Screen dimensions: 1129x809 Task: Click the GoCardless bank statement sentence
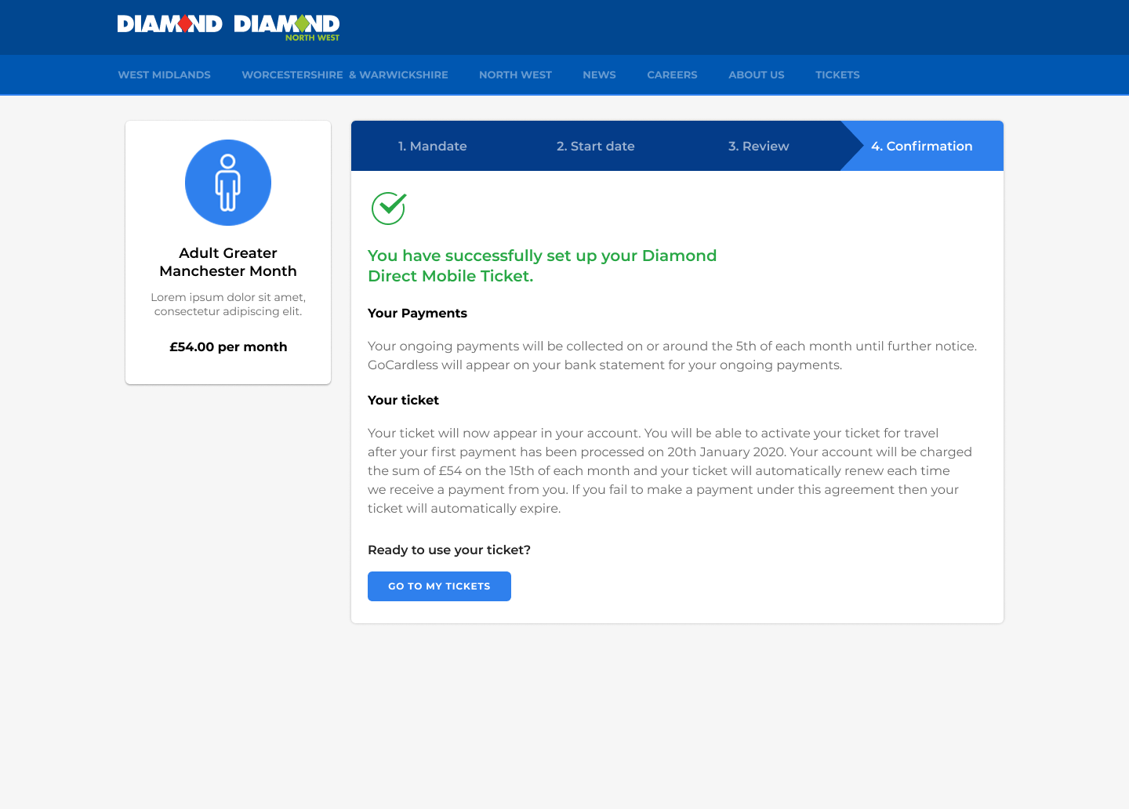pyautogui.click(x=605, y=365)
